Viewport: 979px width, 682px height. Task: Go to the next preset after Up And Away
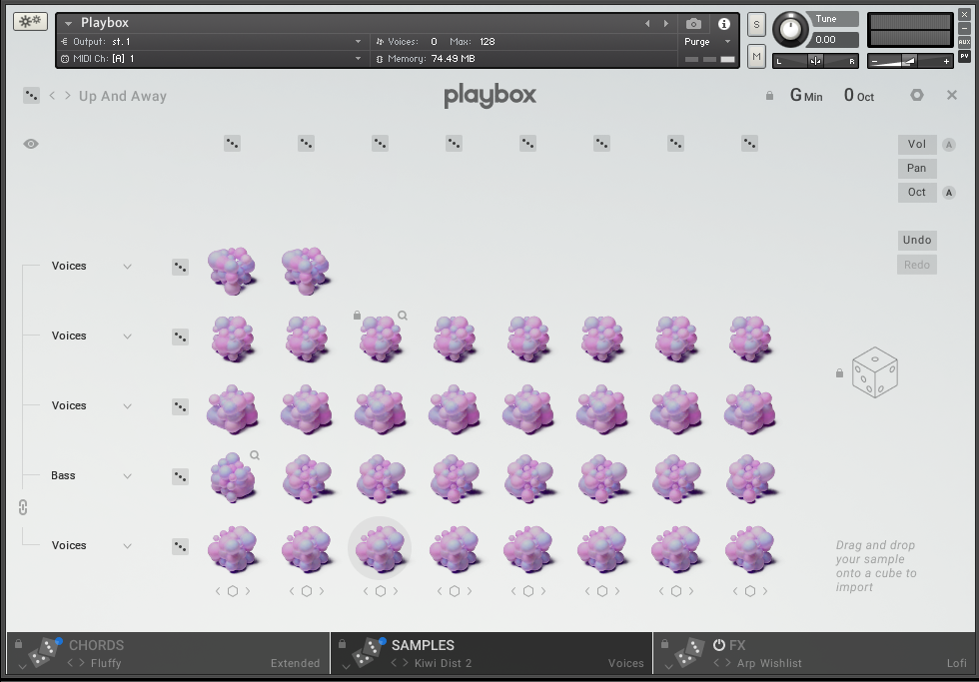tap(68, 96)
